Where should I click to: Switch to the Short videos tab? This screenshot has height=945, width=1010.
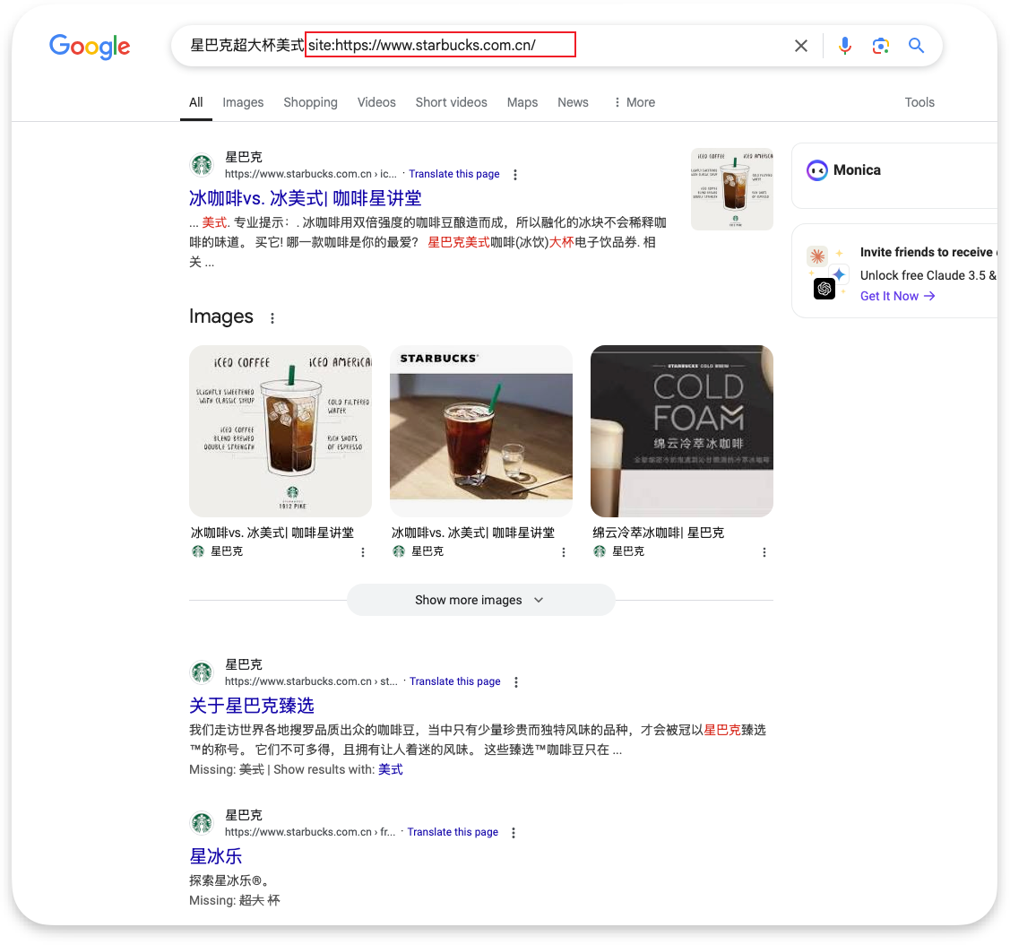451,102
